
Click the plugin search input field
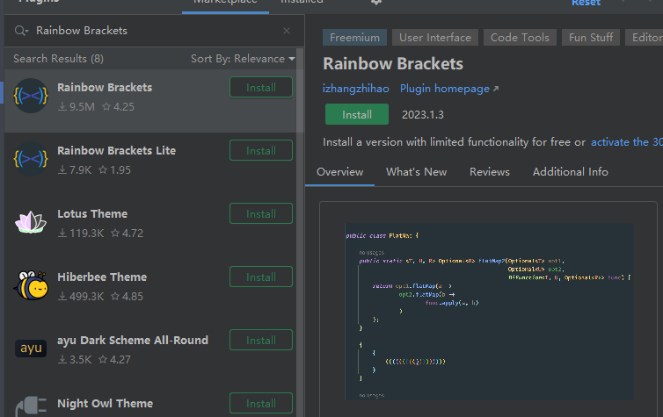point(155,31)
